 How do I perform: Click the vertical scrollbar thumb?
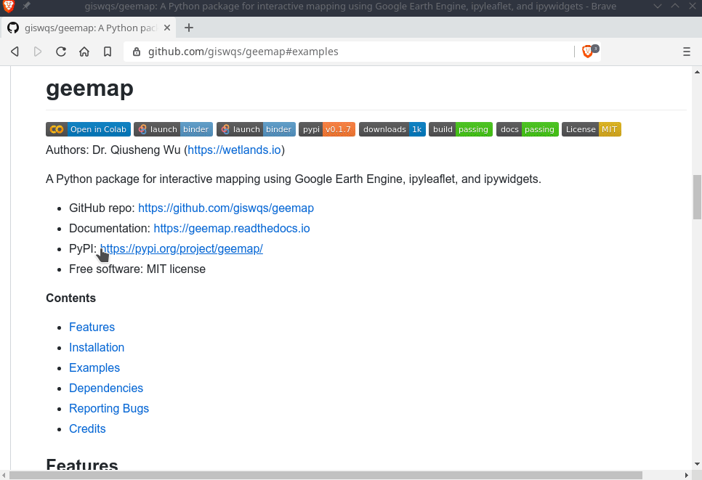click(697, 197)
